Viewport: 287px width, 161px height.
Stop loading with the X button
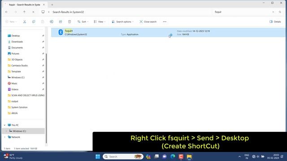point(33,12)
